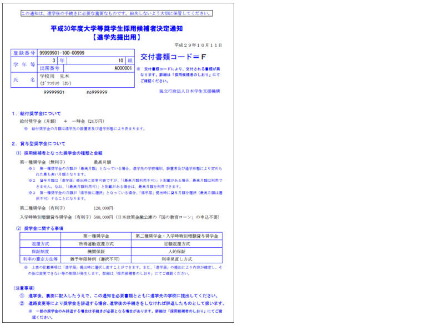Click the '交付書類コード=F' heading
444x325 pixels.
tap(173, 57)
